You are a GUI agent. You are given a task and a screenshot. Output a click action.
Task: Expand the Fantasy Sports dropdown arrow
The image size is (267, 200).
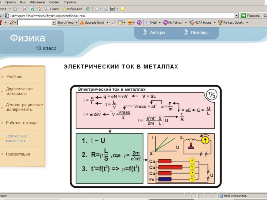coord(247,22)
